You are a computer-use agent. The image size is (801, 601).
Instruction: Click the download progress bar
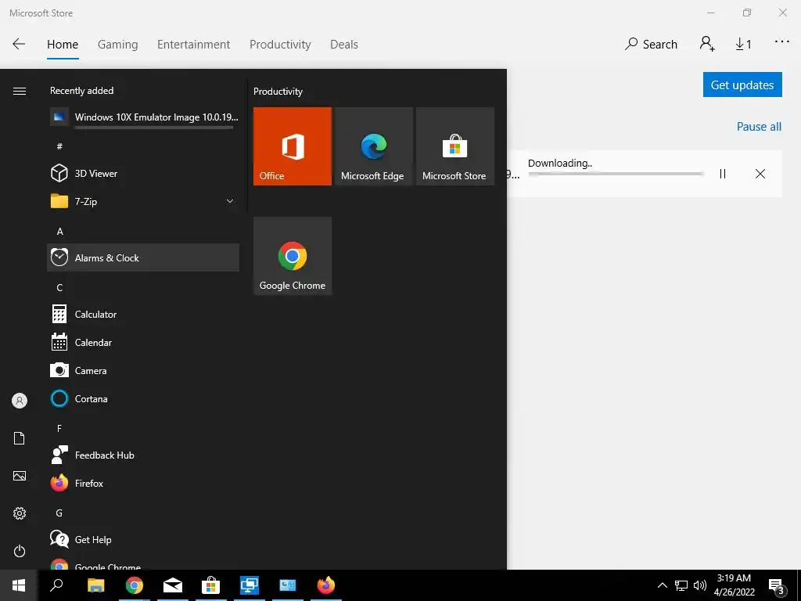tap(616, 175)
